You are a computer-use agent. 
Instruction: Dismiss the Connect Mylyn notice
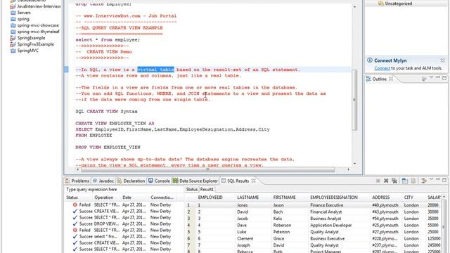[x=442, y=60]
